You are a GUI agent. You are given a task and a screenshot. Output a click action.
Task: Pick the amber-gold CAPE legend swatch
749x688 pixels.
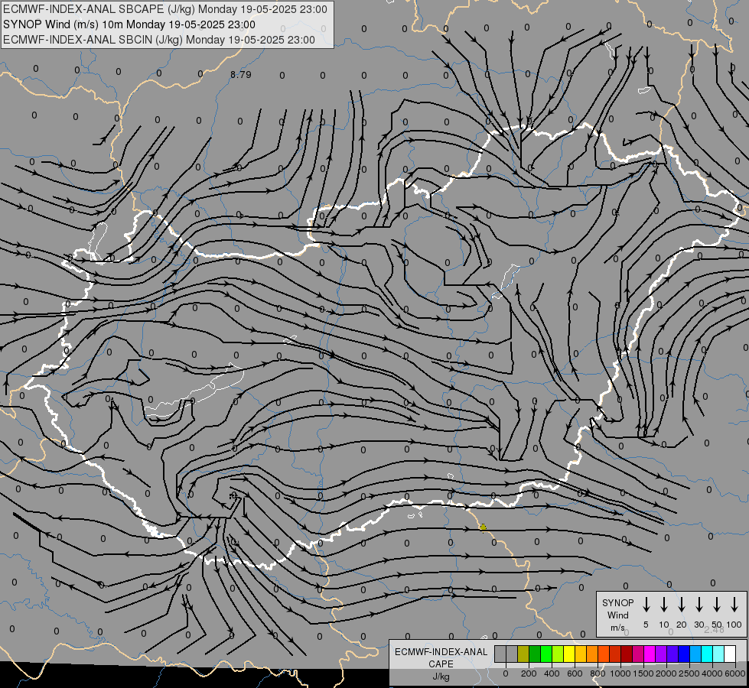pyautogui.click(x=581, y=654)
